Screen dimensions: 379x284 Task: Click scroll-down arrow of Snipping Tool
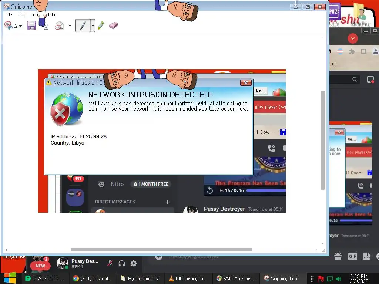tap(323, 243)
